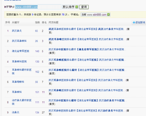Click index value 162

(37, 72)
